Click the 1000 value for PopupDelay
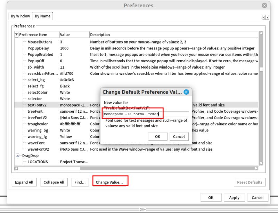The width and height of the screenshot is (278, 214). [64, 48]
